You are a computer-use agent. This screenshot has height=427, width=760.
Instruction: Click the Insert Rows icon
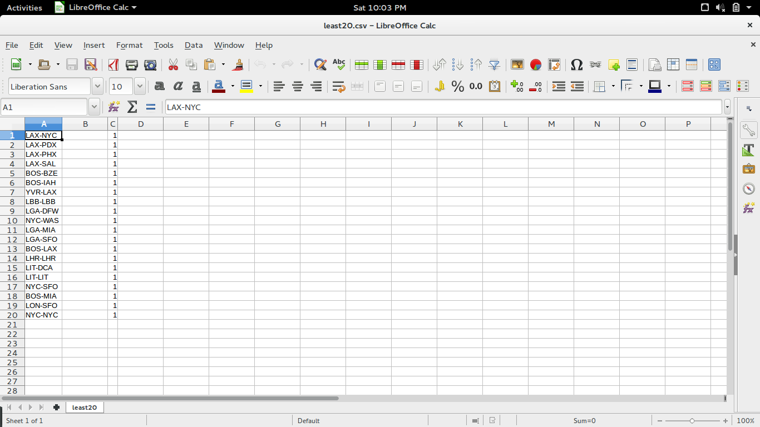click(x=362, y=64)
